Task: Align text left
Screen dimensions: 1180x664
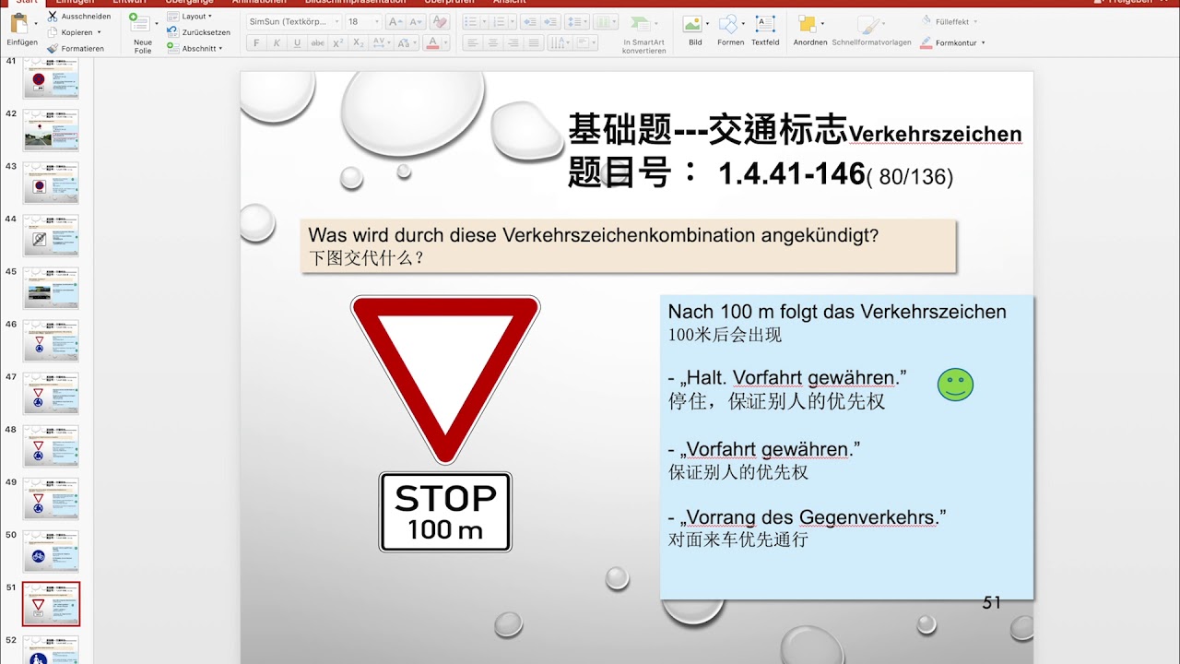Action: point(473,43)
